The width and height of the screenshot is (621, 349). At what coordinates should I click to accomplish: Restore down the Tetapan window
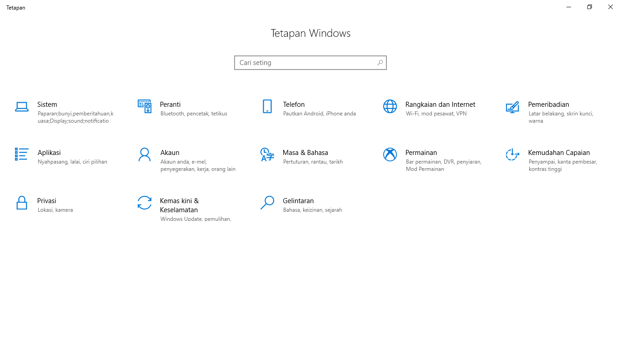pyautogui.click(x=590, y=7)
